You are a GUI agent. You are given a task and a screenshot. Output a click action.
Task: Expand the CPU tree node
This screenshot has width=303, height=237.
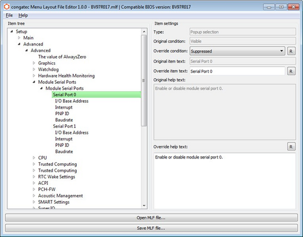pyautogui.click(x=34, y=158)
